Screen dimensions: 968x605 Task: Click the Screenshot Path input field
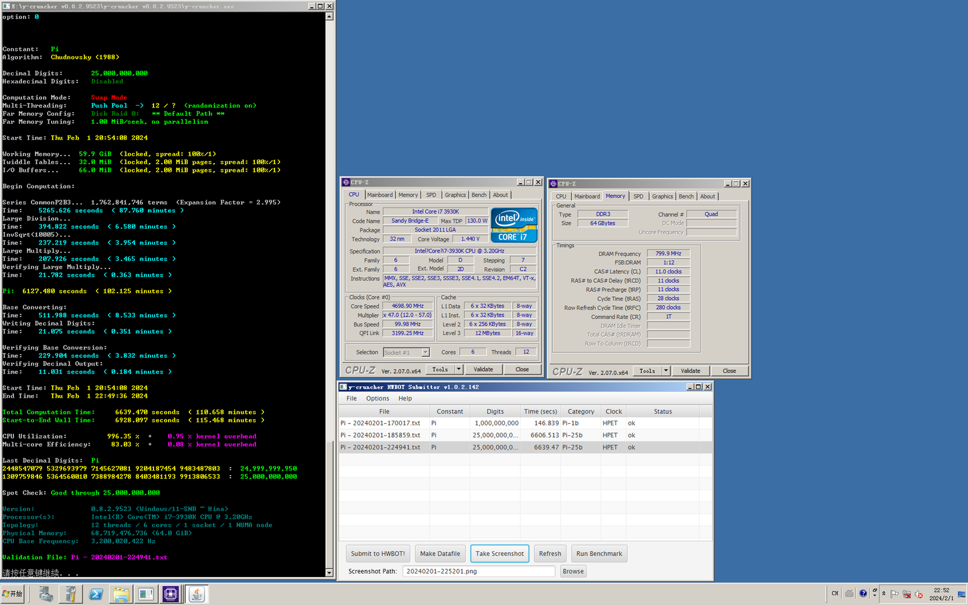click(479, 571)
